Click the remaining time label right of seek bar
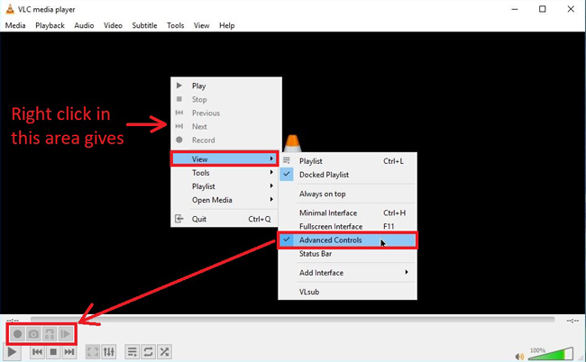The width and height of the screenshot is (586, 362). (572, 321)
